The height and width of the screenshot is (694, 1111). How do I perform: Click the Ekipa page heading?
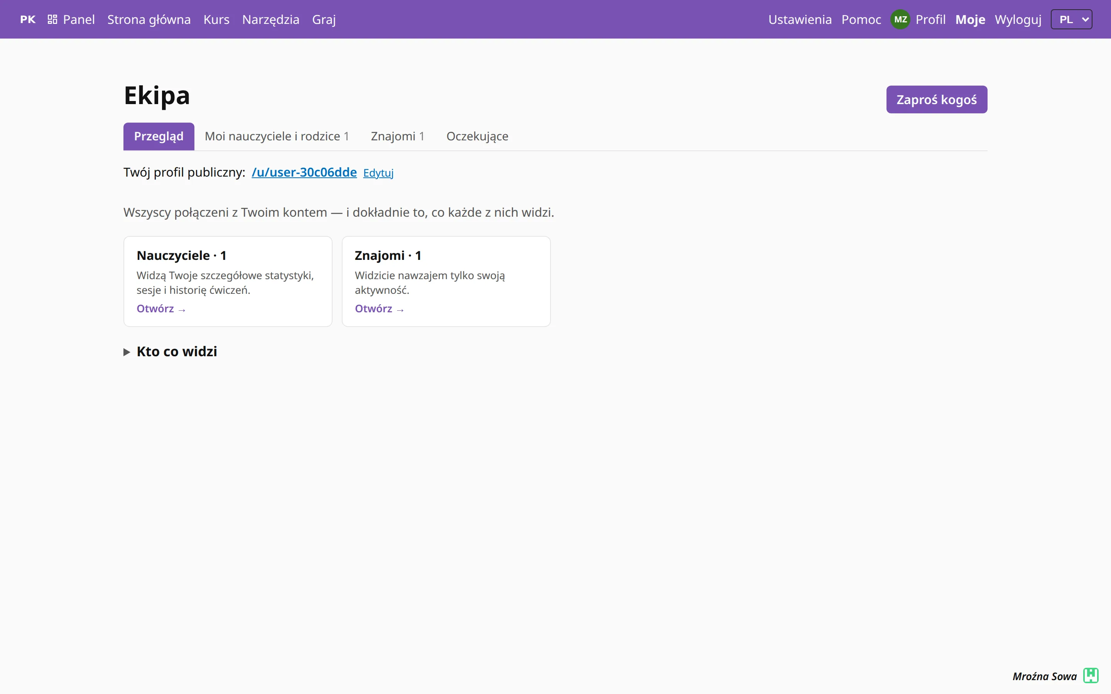157,96
